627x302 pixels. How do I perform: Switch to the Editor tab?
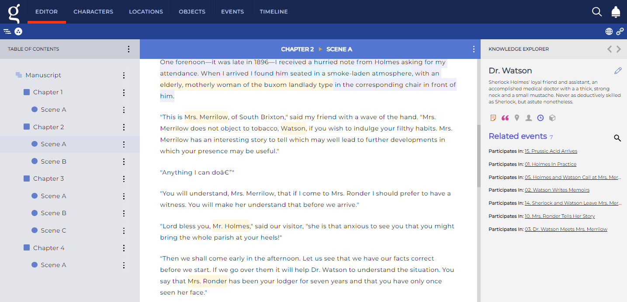(x=46, y=12)
